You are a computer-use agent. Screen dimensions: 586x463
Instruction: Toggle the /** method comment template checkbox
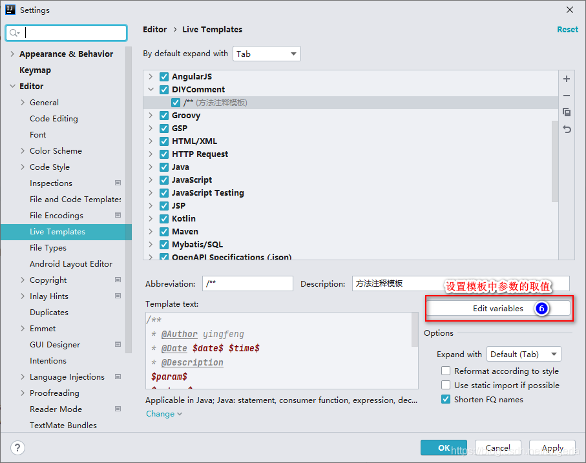[176, 103]
